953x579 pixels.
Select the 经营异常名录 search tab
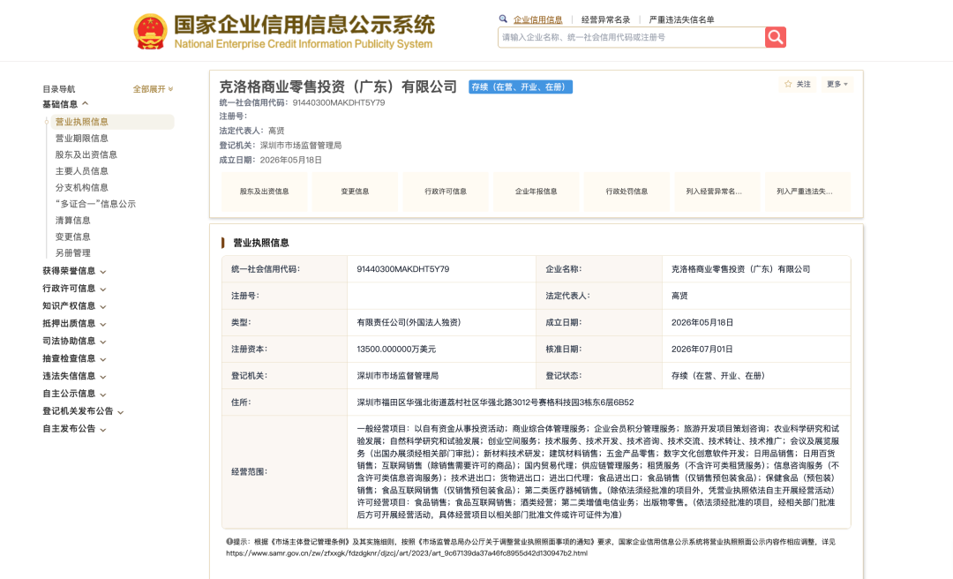tap(605, 19)
